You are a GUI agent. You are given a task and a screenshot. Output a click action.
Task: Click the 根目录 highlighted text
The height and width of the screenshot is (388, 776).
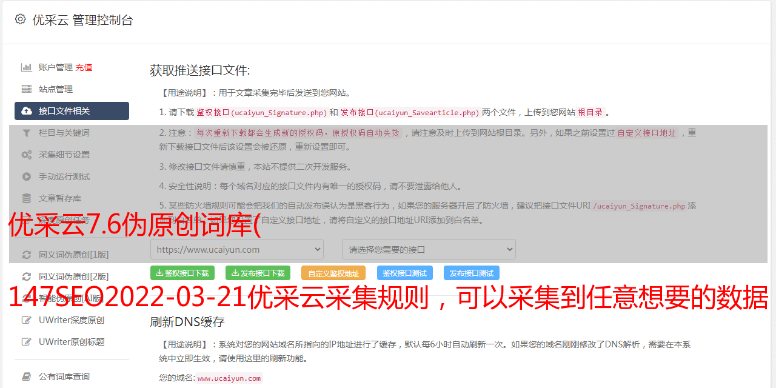click(590, 112)
